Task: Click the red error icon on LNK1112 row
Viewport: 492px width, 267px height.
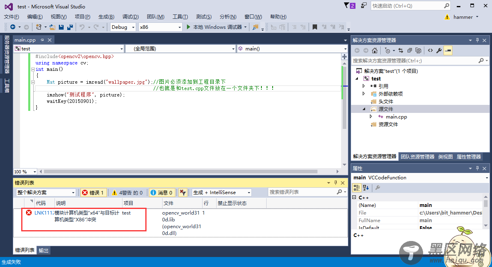Action: pyautogui.click(x=29, y=213)
